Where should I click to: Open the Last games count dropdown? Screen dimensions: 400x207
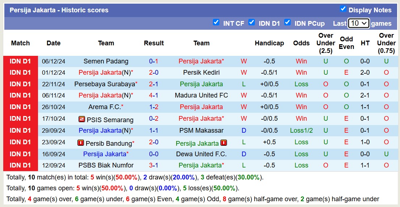(x=358, y=23)
